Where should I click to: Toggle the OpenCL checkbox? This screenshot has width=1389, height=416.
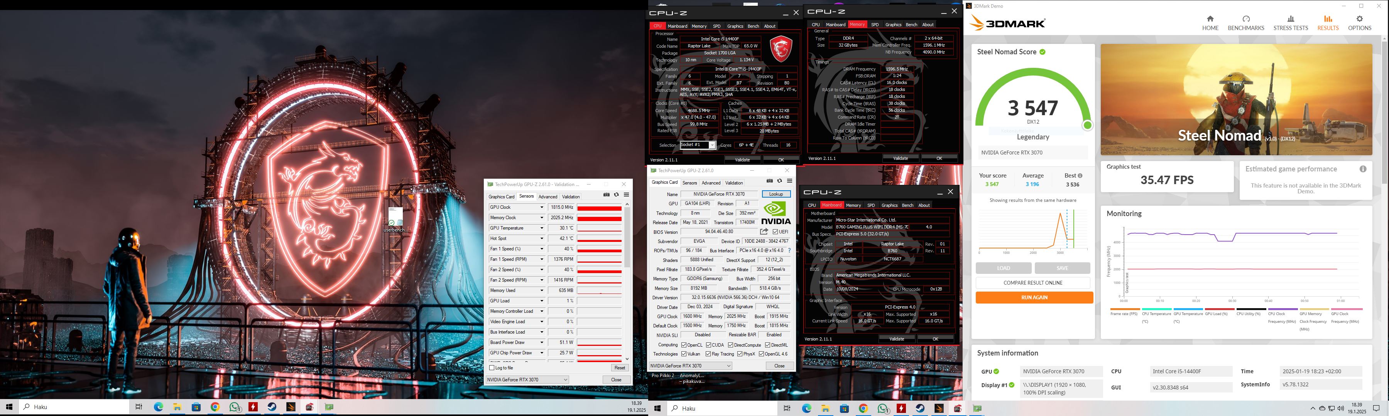coord(684,345)
